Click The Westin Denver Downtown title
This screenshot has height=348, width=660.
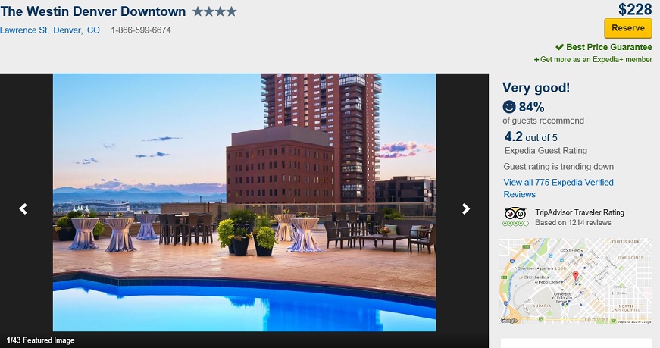pyautogui.click(x=93, y=11)
